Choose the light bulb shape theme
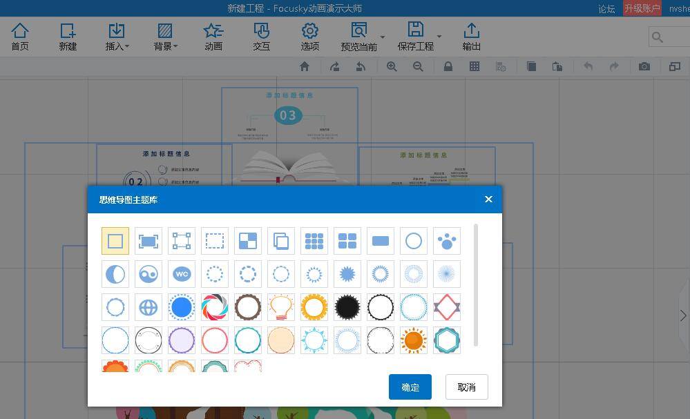The image size is (690, 419). point(281,307)
